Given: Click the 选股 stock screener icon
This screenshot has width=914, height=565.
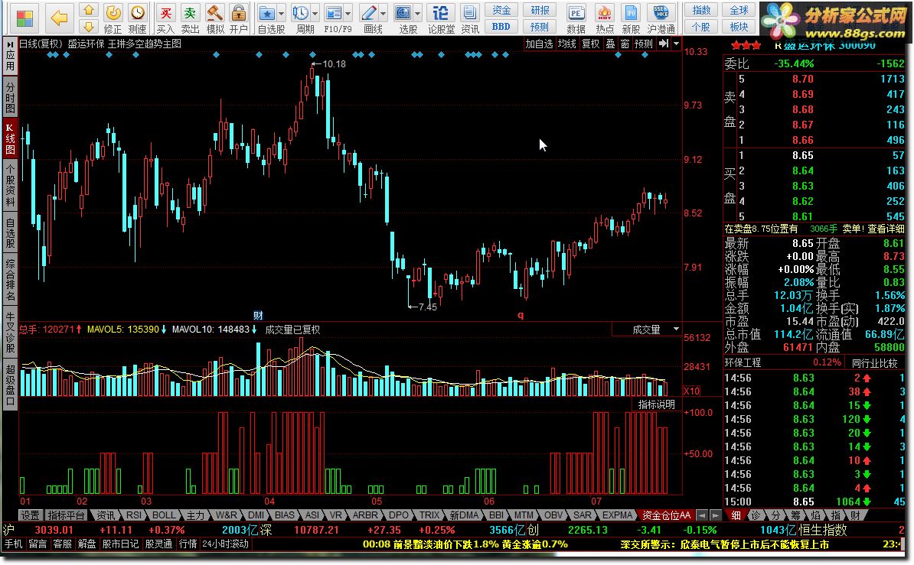Looking at the screenshot, I should point(403,13).
